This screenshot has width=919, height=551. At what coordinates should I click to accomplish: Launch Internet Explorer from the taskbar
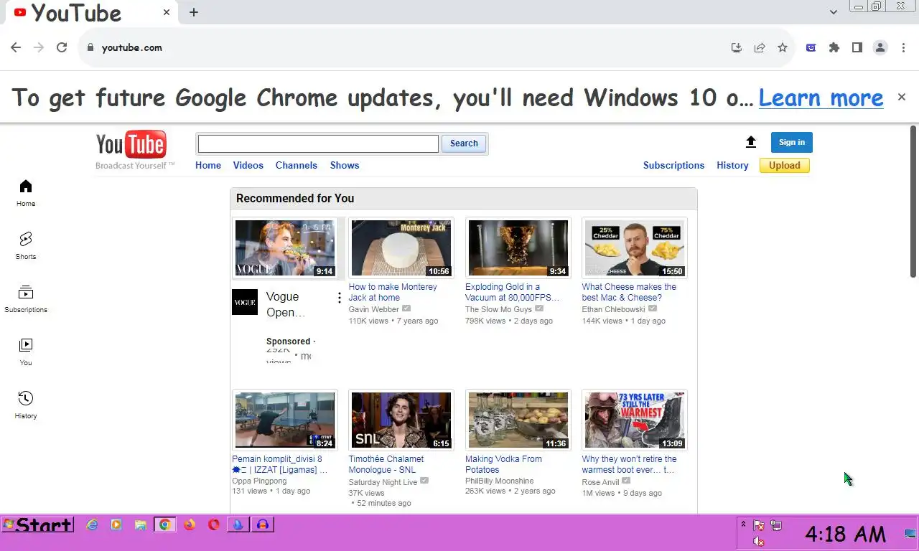pos(92,525)
